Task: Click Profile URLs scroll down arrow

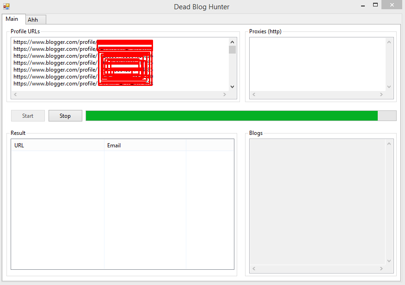Action: (232, 87)
